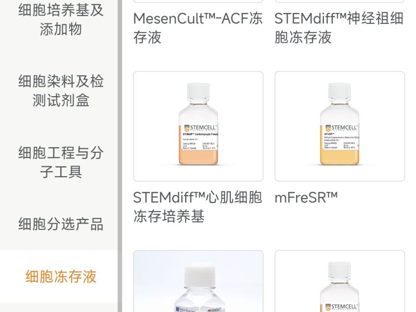The image size is (416, 312).
Task: Click the white cap of the orange cardiomyocyte bottle
Action: click(198, 91)
